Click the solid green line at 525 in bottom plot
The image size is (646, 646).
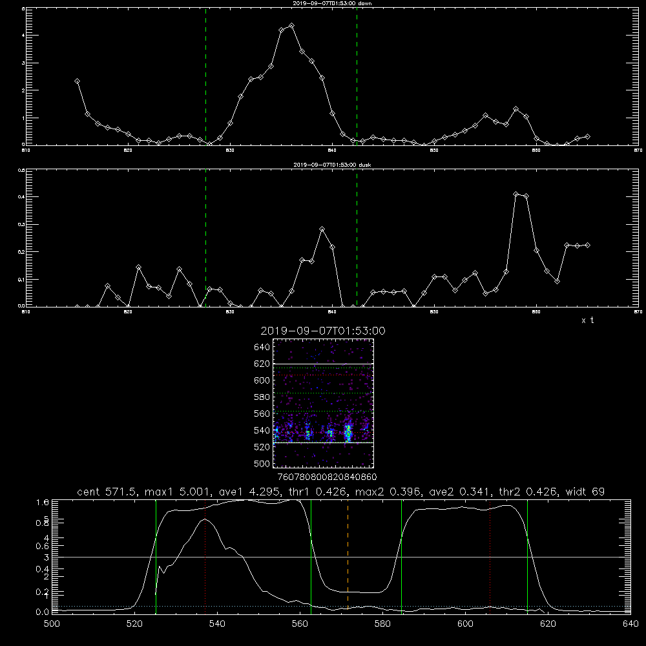pyautogui.click(x=156, y=556)
